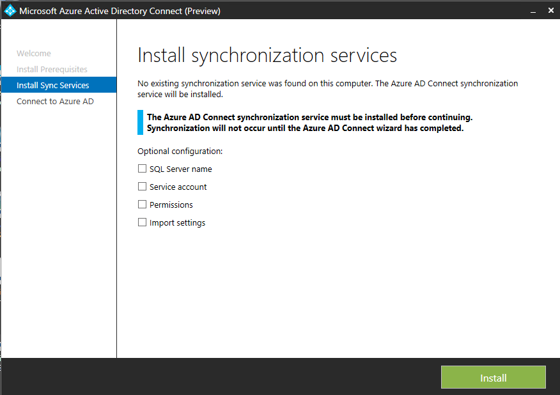
Task: Tick the Service account checkbox
Action: pos(142,187)
